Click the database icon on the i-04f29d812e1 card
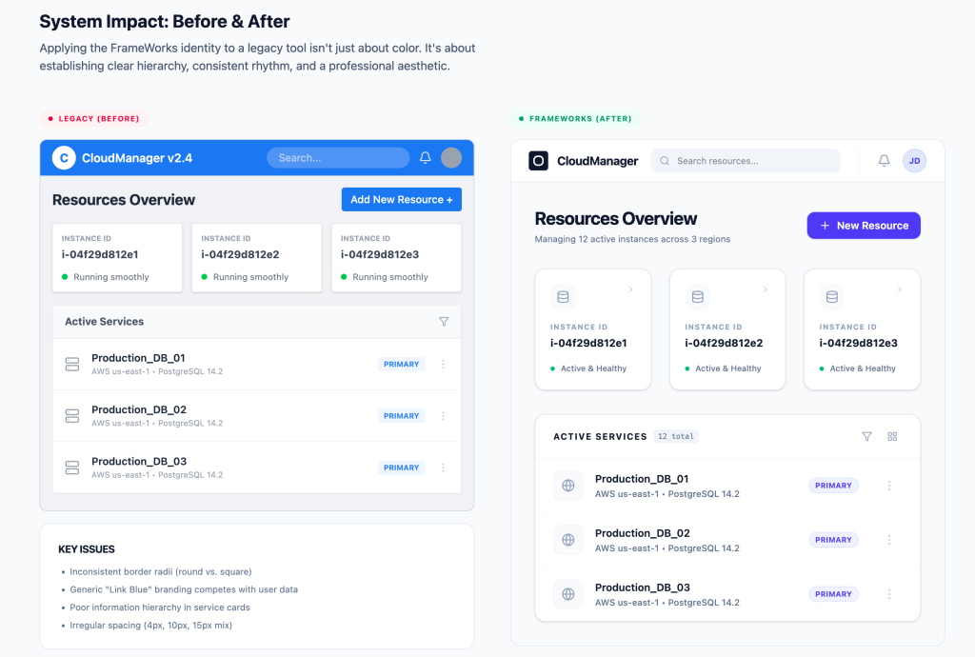The image size is (975, 657). tap(563, 297)
